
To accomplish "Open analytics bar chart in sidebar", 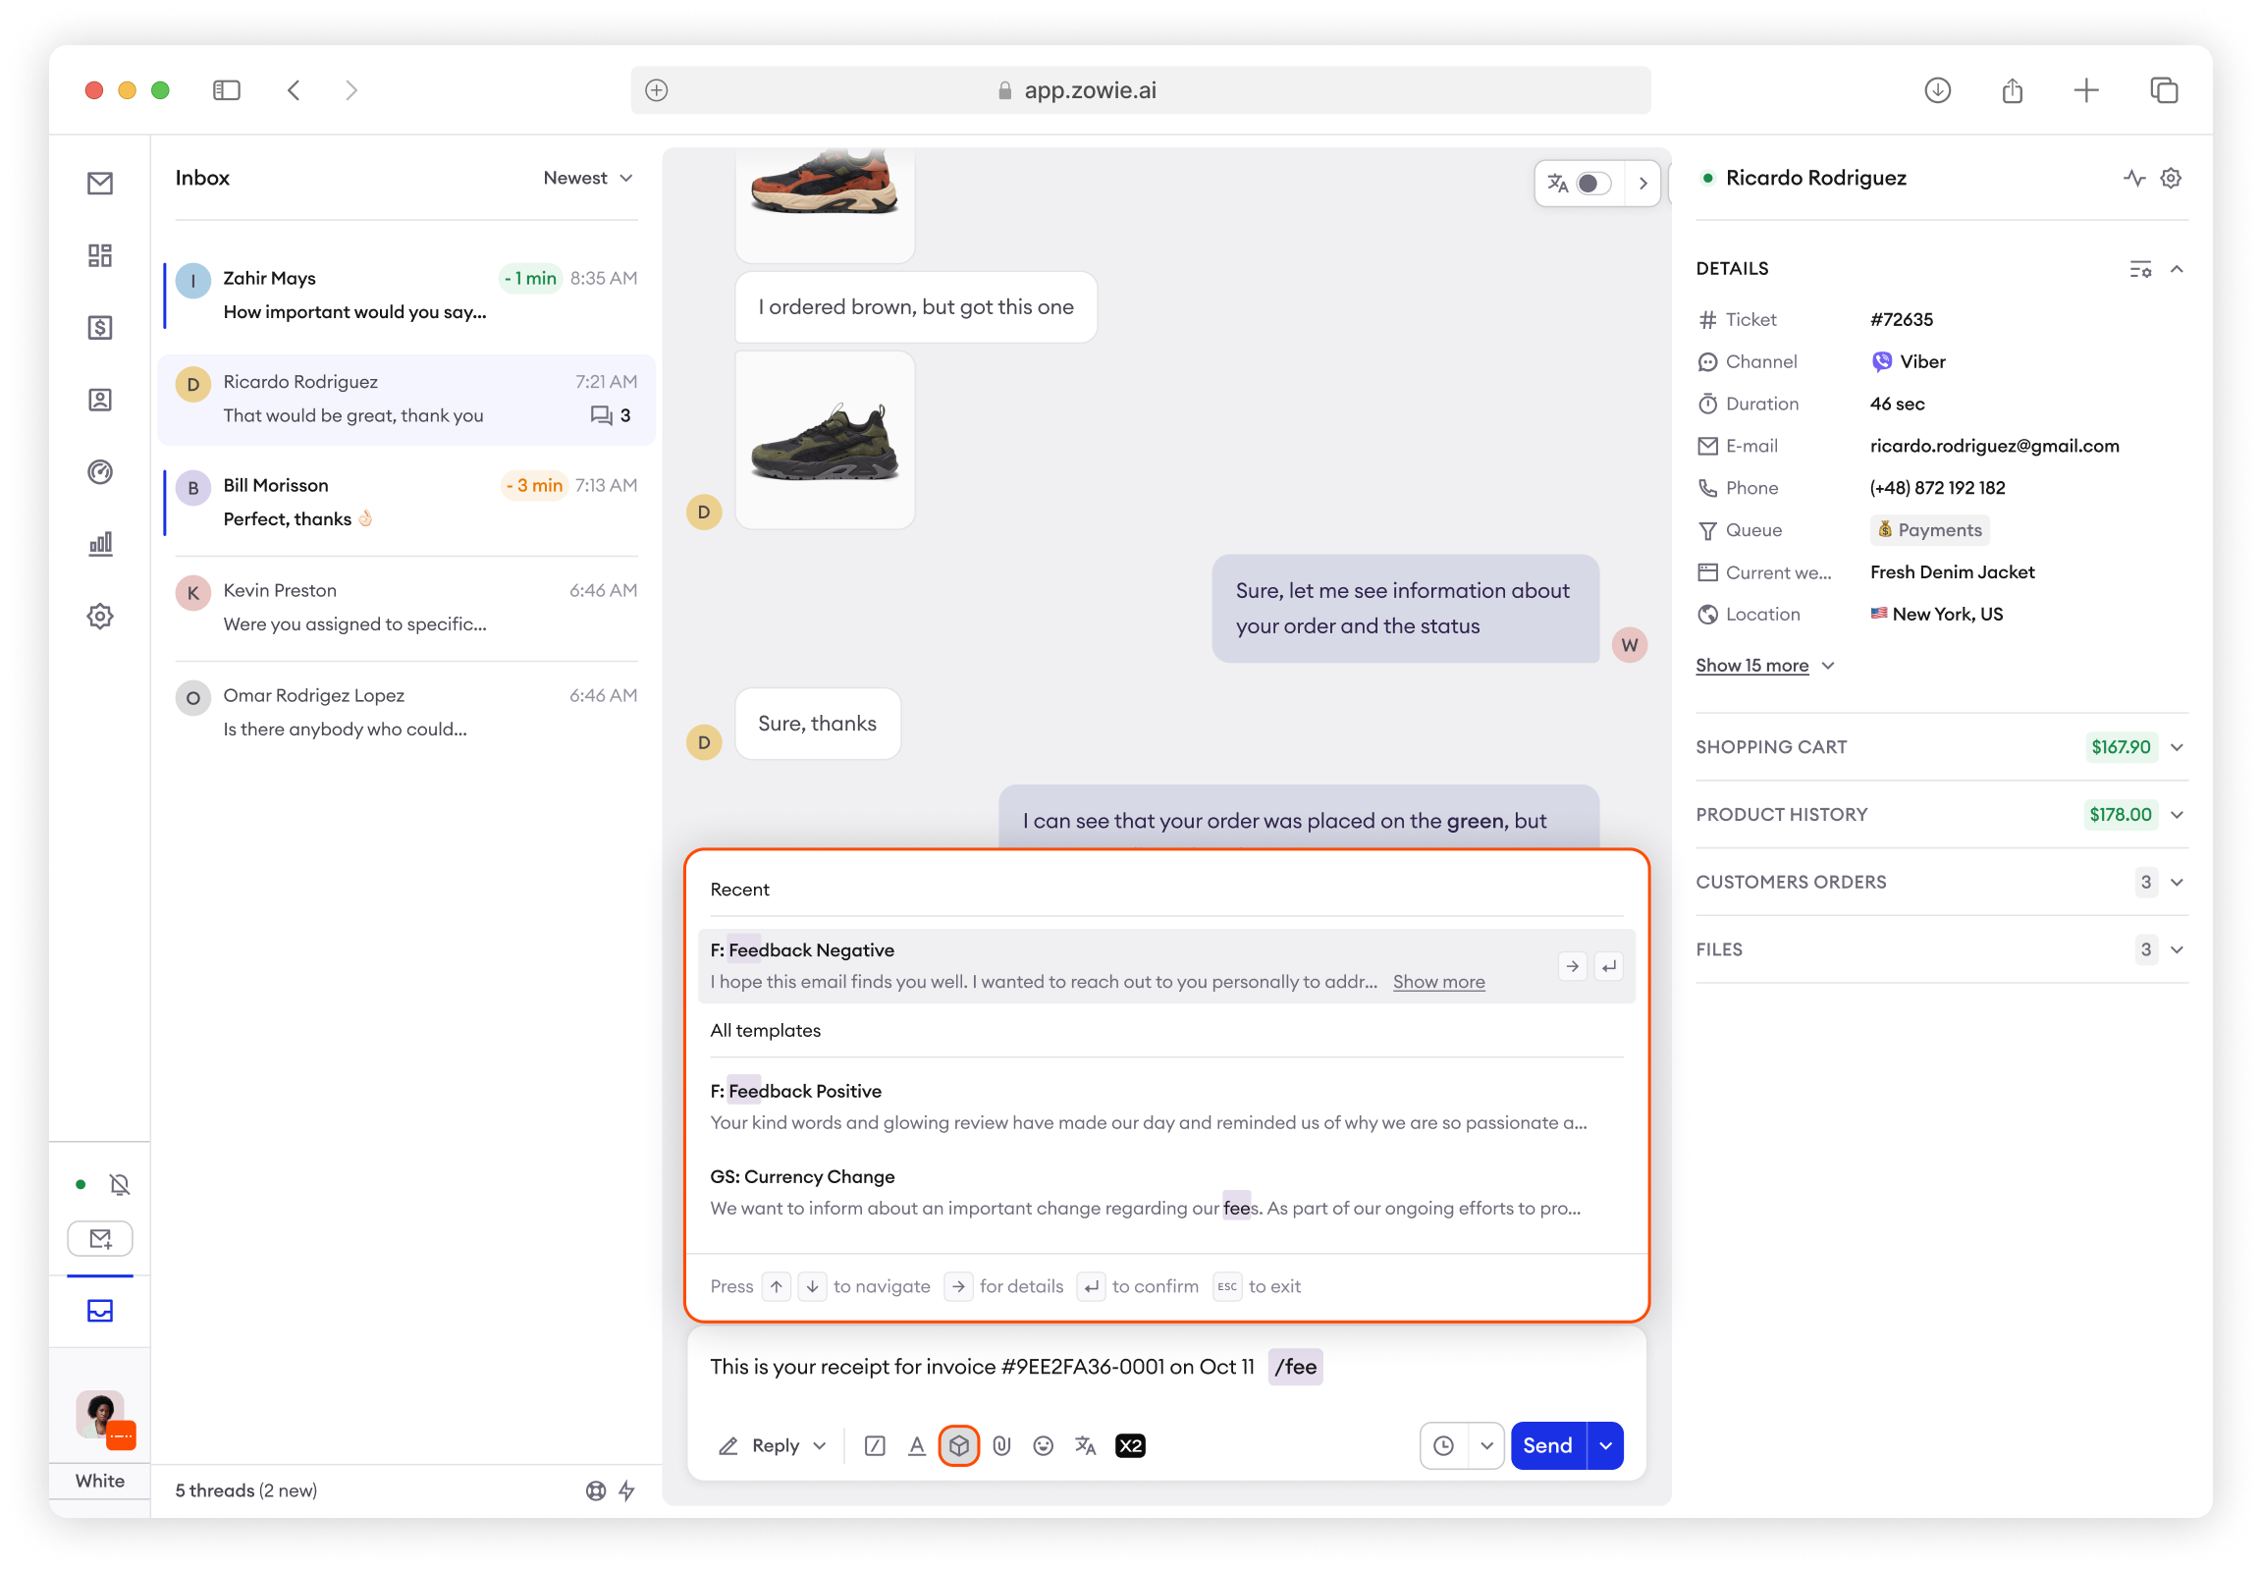I will 100,544.
